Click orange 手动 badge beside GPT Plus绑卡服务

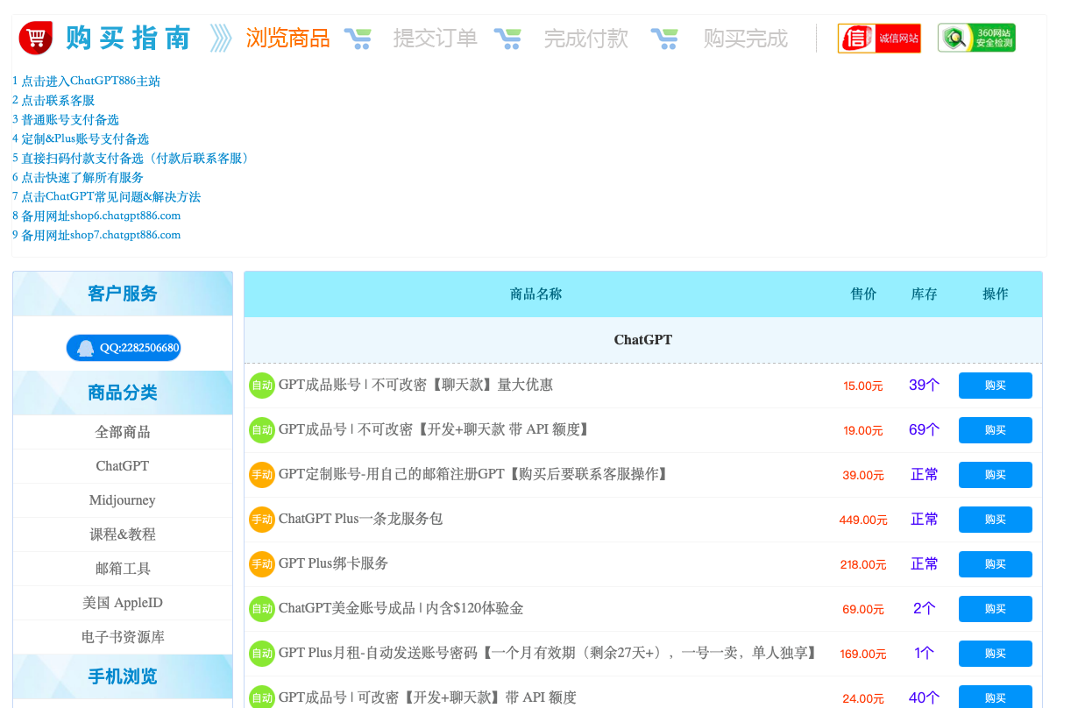coord(261,563)
